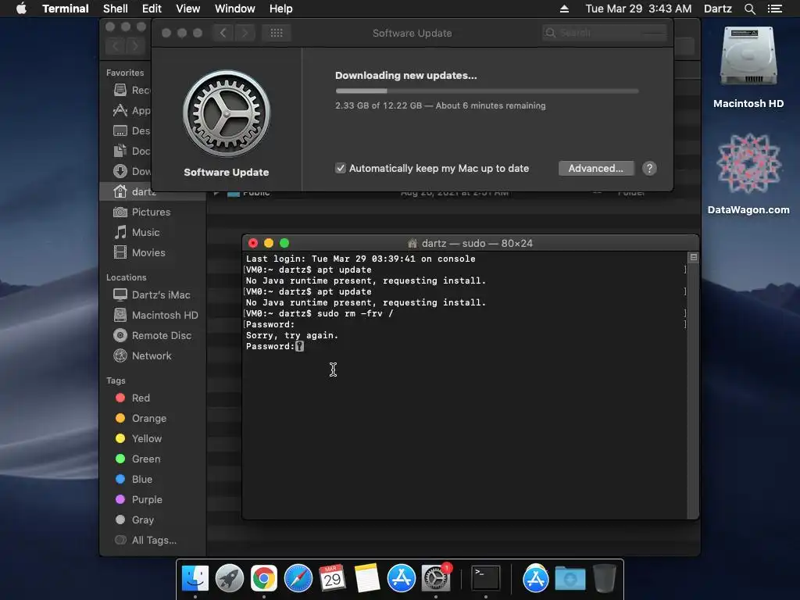Image resolution: width=800 pixels, height=600 pixels.
Task: Open the Edit menu
Action: [x=152, y=9]
